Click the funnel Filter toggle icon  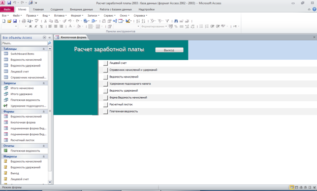click(167, 21)
